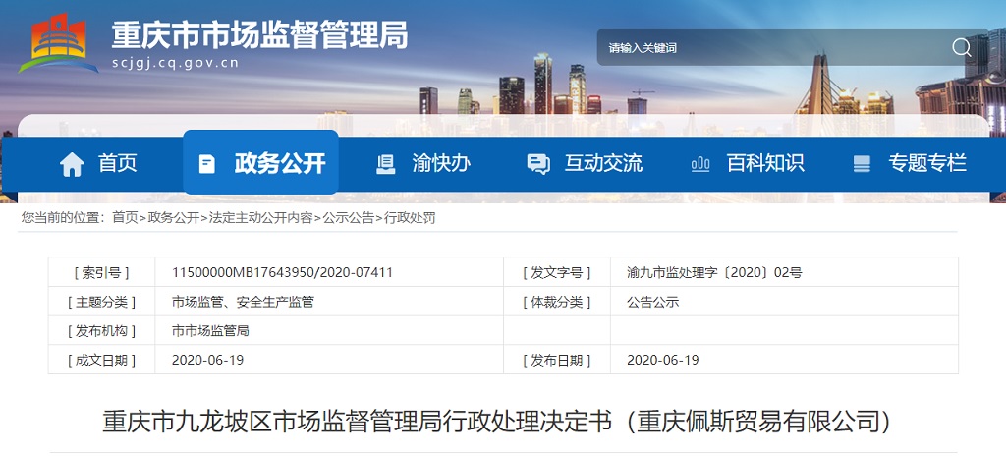This screenshot has height=457, width=1006.
Task: Click 政务公开 breadcrumb link
Action: 173,217
